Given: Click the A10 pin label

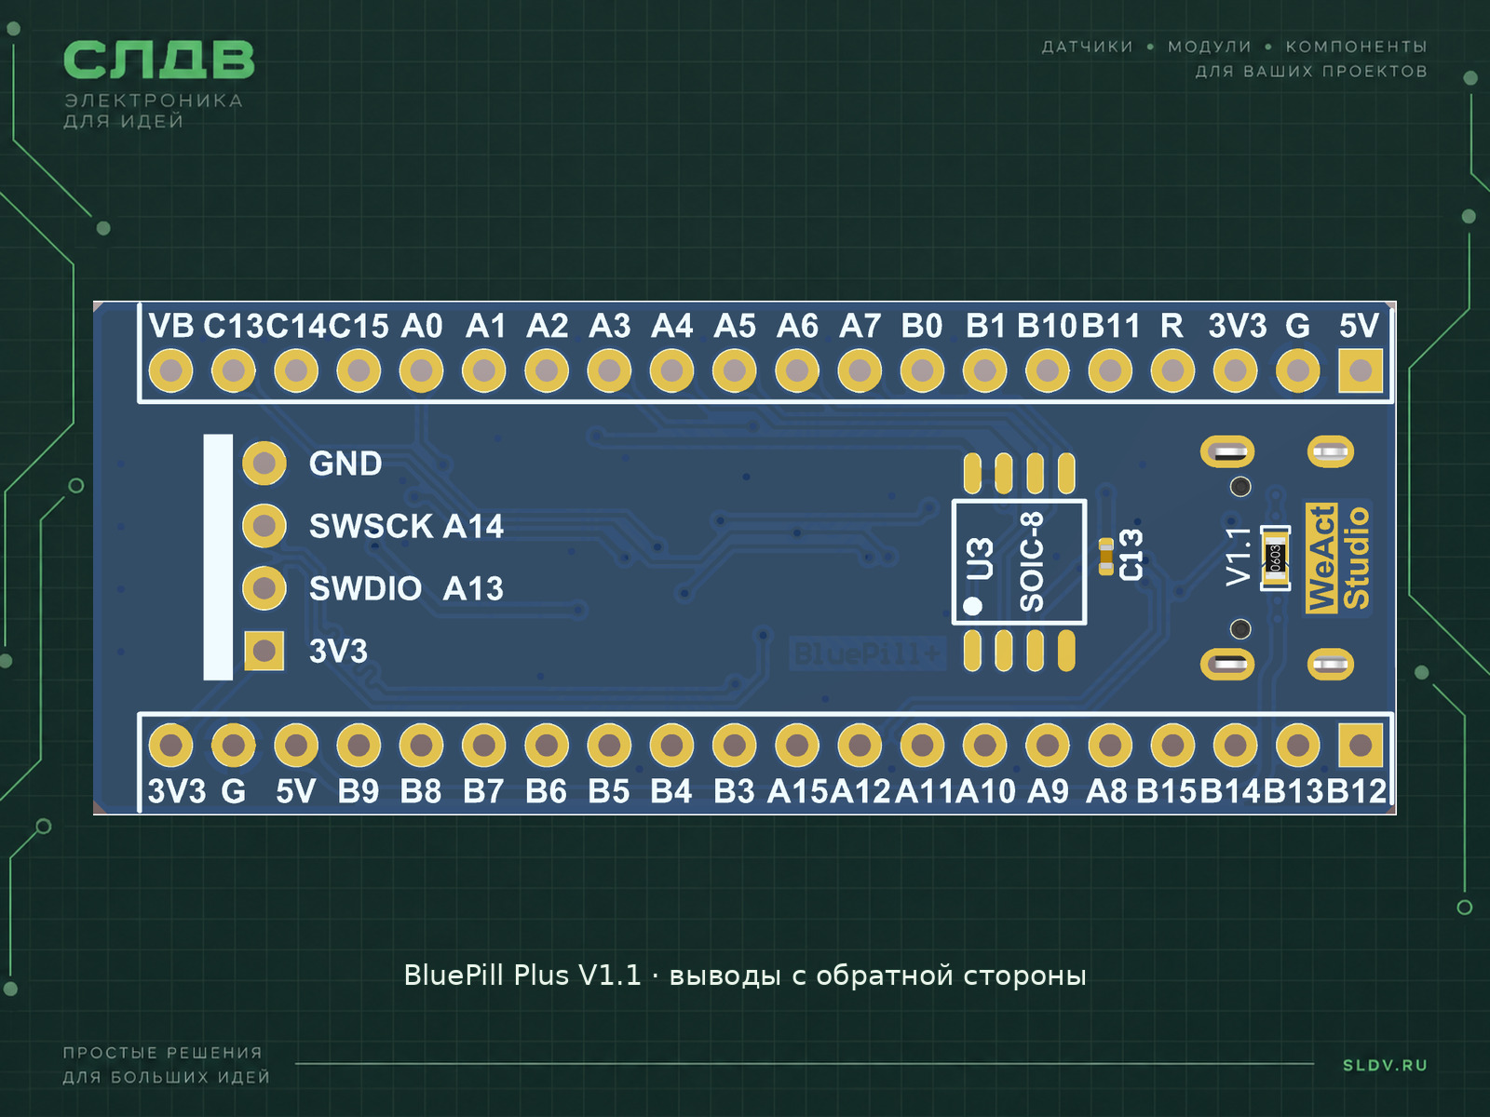Looking at the screenshot, I should pyautogui.click(x=985, y=791).
